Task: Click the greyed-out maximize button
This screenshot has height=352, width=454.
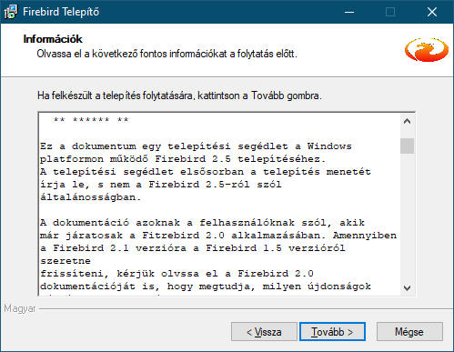Action: pyautogui.click(x=390, y=12)
